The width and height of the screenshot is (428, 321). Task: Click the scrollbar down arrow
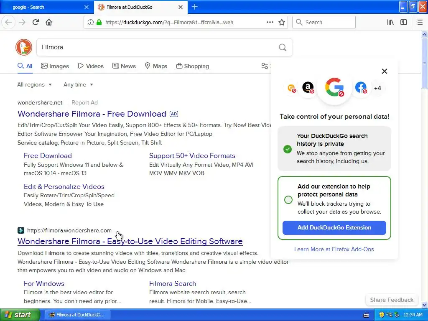(x=424, y=305)
